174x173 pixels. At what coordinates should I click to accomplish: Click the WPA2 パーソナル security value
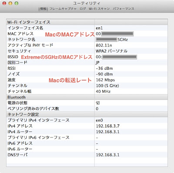coord(111,51)
